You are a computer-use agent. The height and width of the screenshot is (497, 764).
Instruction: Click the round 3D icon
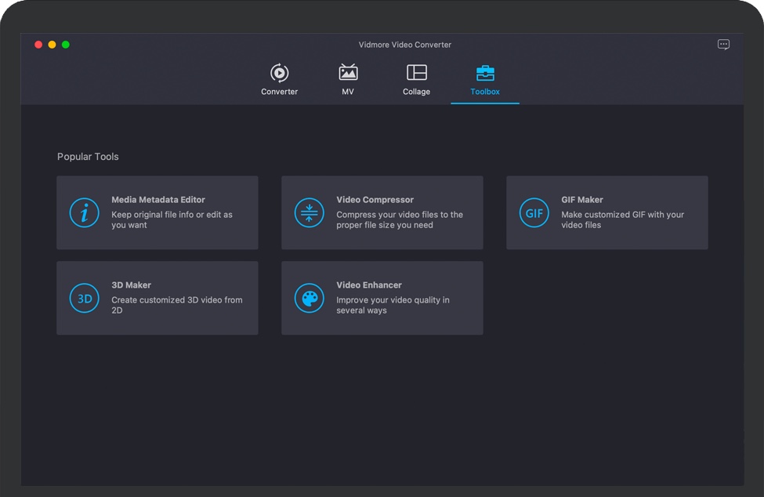85,298
